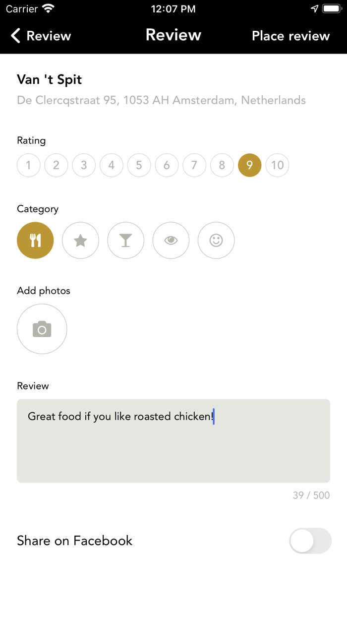This screenshot has width=347, height=617.
Task: Select the food category fork-and-knife icon
Action: [35, 241]
